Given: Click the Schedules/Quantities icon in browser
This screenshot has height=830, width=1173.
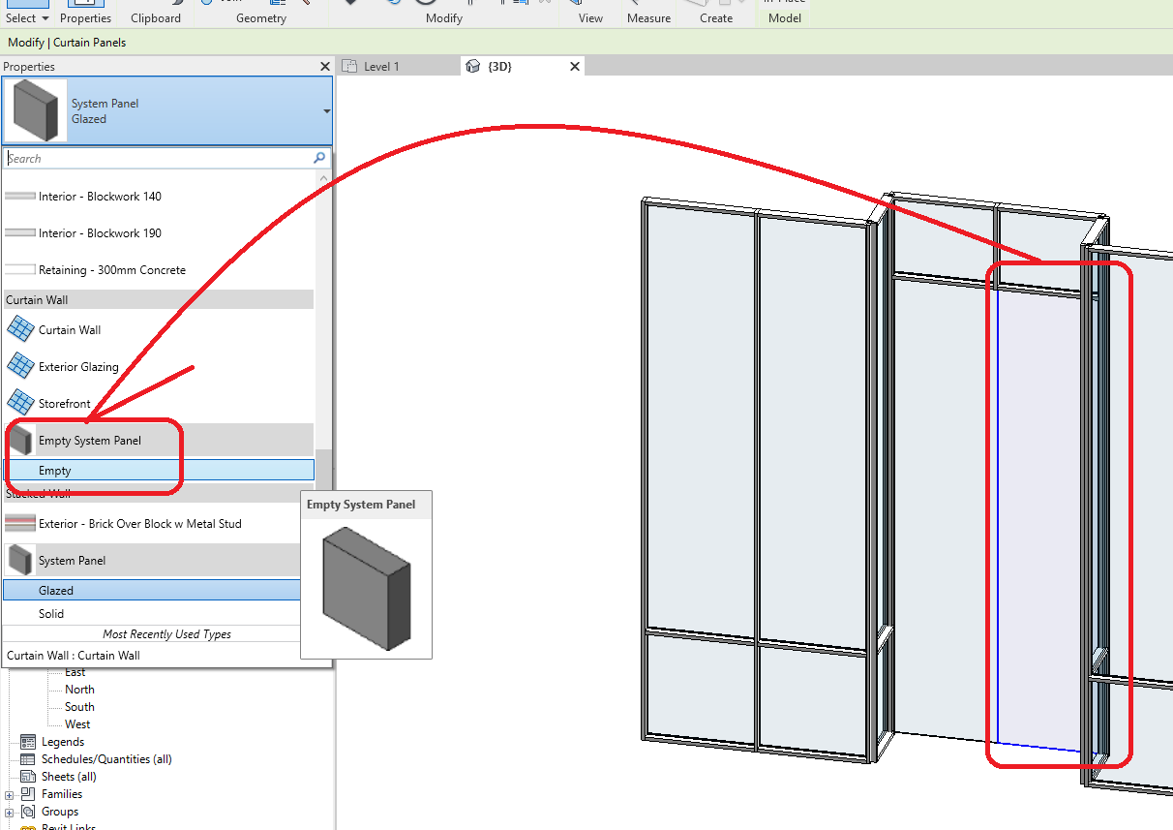Looking at the screenshot, I should point(28,758).
